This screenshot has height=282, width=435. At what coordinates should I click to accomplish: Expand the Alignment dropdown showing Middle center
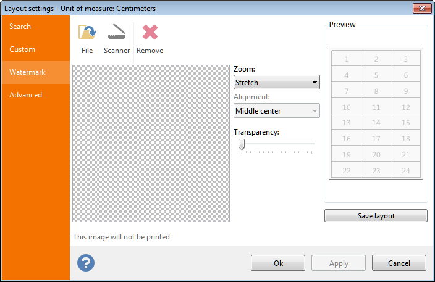(x=276, y=110)
